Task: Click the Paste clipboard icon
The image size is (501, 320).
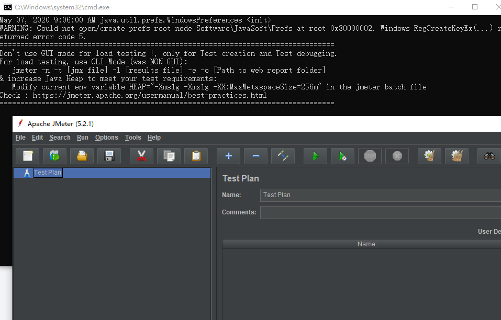Action: click(x=196, y=156)
